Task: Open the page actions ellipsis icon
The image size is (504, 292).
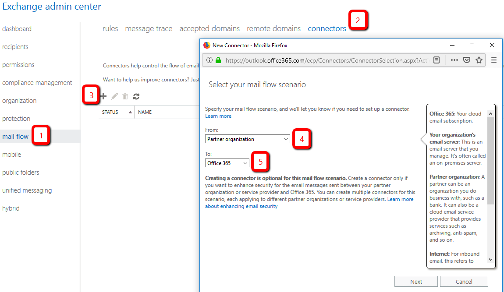Action: [454, 60]
